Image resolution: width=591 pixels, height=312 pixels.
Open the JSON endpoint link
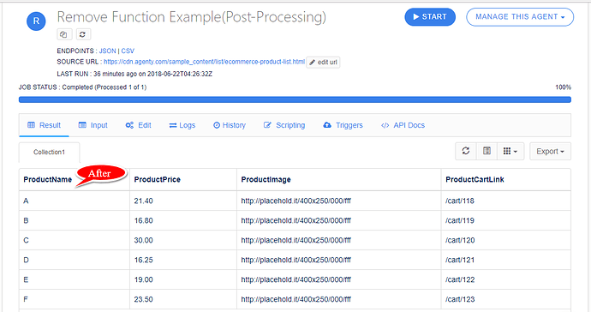pos(107,51)
